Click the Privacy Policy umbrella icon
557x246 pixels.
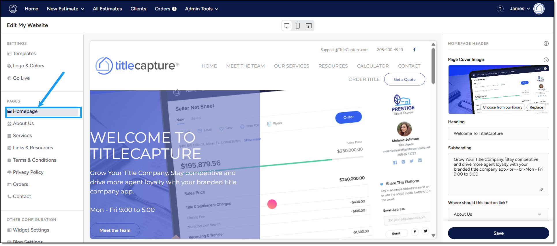10,172
